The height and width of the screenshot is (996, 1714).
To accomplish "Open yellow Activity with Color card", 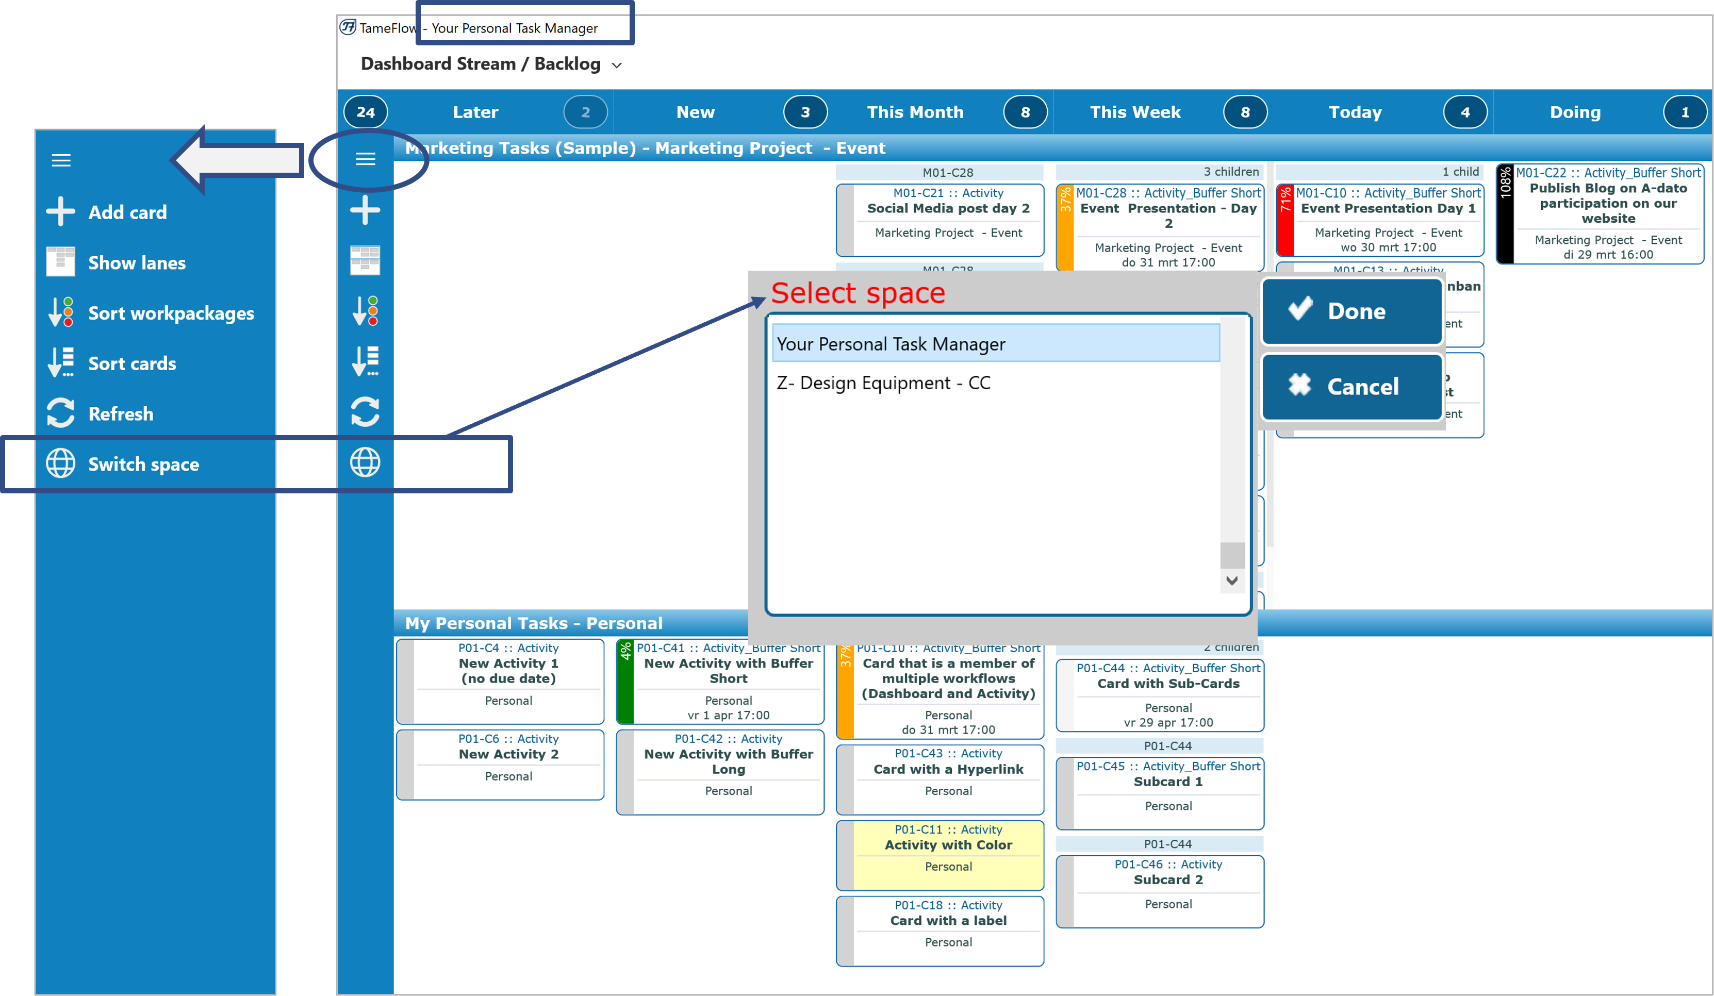I will coord(940,855).
